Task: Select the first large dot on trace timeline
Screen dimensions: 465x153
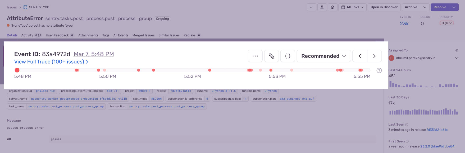Action: click(x=17, y=70)
